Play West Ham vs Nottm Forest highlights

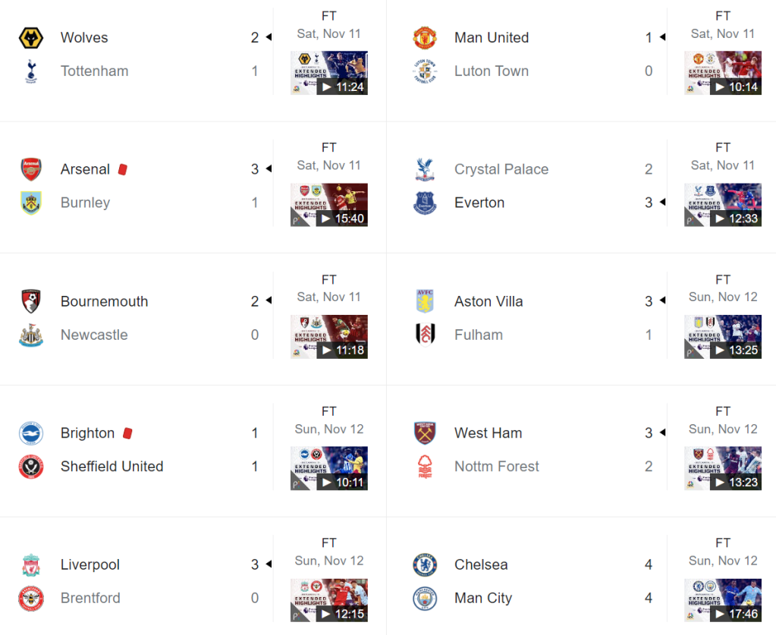tap(723, 468)
